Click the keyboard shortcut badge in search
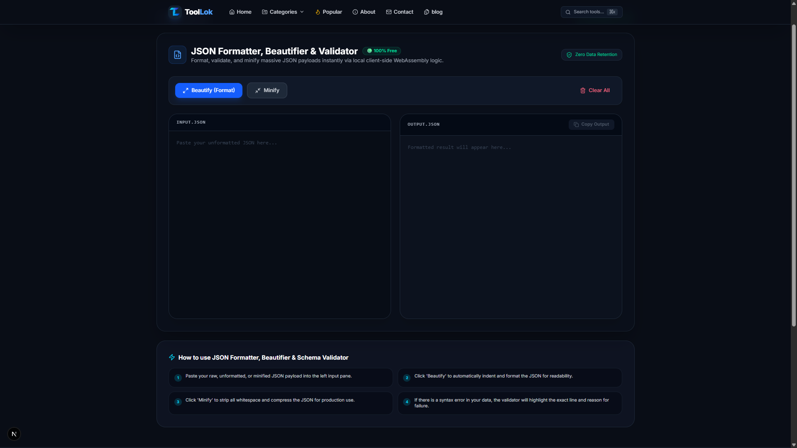This screenshot has width=797, height=448. tap(612, 12)
